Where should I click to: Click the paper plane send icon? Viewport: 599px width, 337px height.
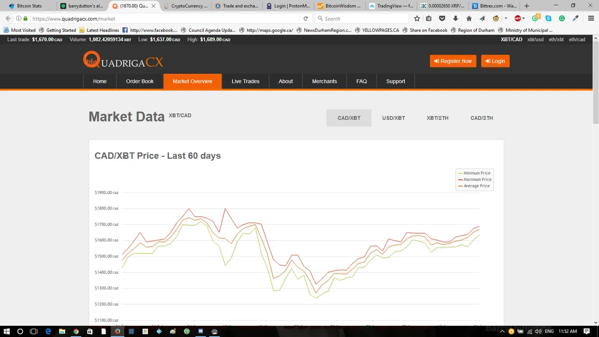point(482,19)
